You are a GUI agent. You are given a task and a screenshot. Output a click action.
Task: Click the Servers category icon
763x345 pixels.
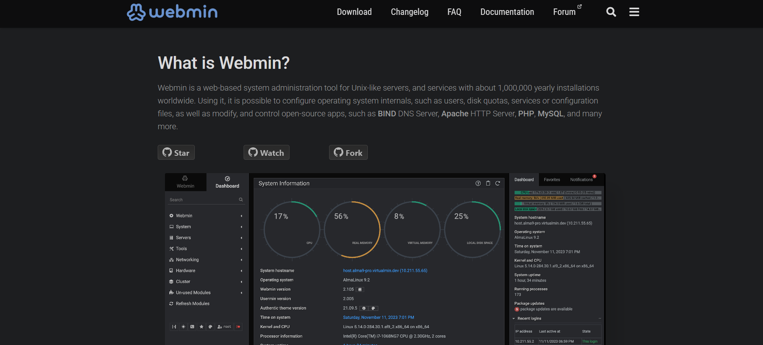point(171,238)
